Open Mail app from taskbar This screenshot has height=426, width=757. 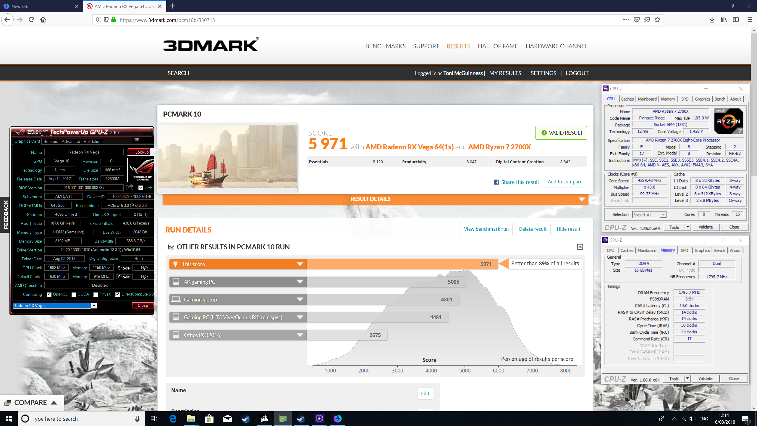228,419
